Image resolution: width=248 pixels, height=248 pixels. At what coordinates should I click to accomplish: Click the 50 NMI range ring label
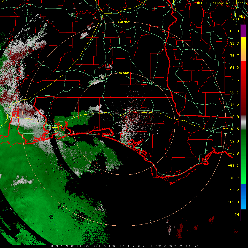coord(124,73)
